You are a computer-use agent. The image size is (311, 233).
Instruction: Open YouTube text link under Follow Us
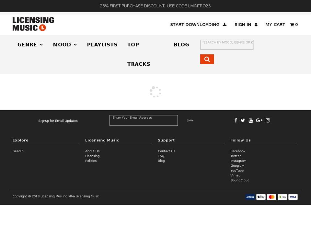point(237,171)
